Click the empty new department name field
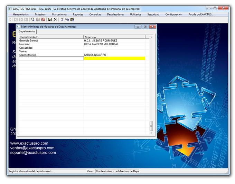Viewport: 235px width, 184px height. (x=51, y=58)
